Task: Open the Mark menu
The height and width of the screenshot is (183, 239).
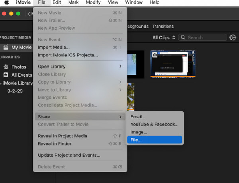Action: (x=73, y=2)
